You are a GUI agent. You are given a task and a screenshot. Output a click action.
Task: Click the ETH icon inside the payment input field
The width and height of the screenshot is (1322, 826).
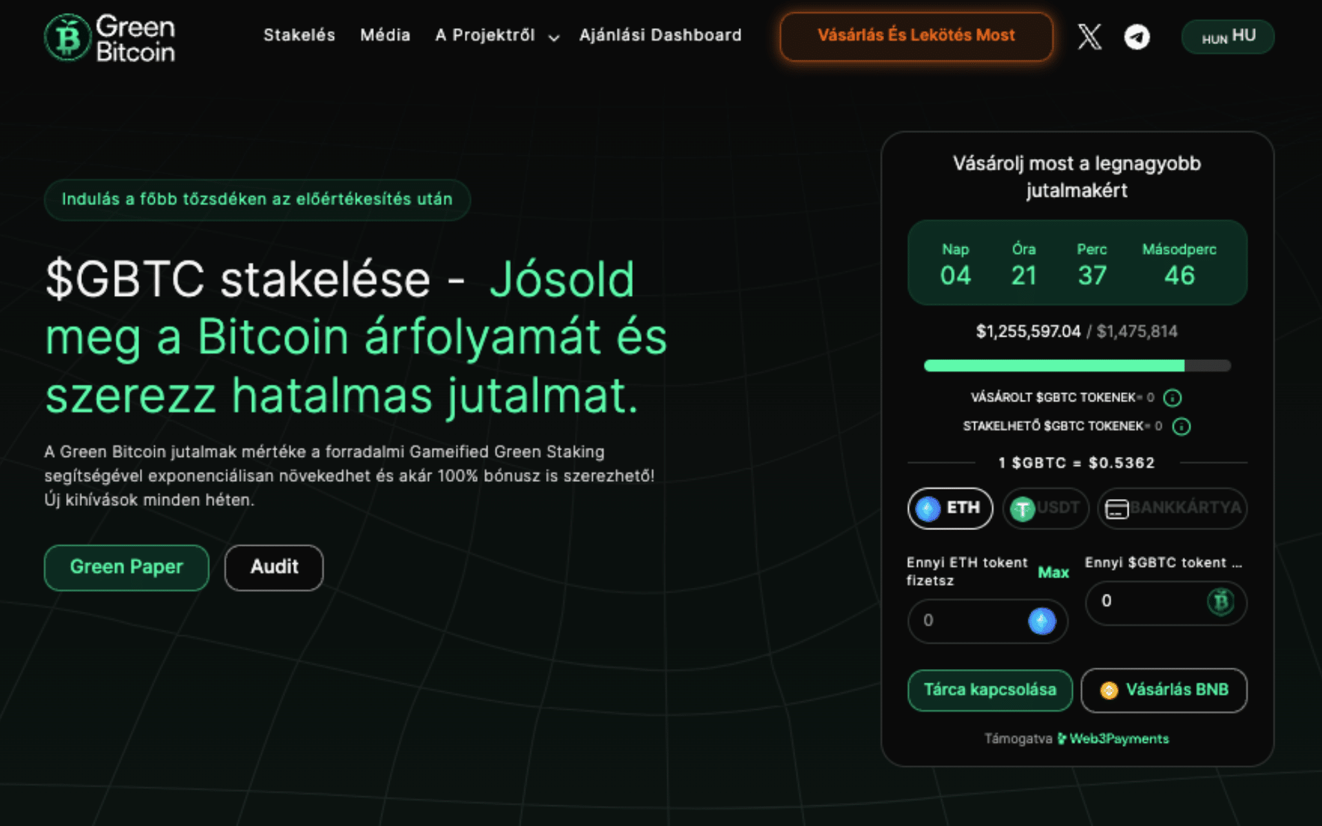coord(1041,621)
